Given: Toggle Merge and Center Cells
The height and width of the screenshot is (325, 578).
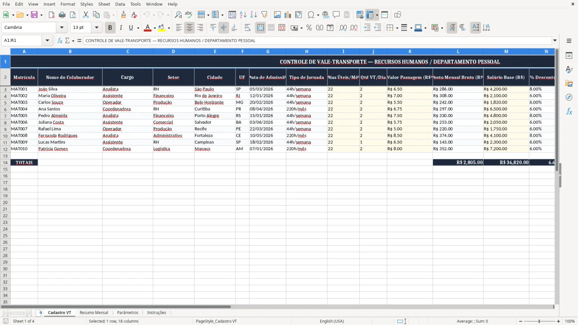Looking at the screenshot, I should (x=261, y=28).
